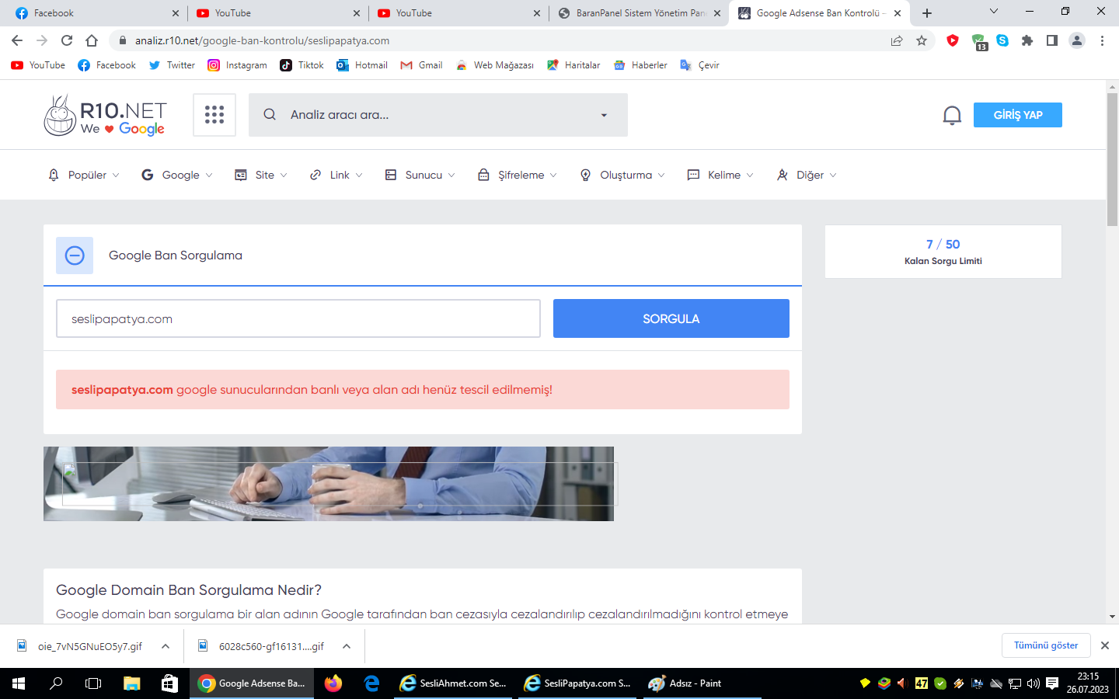Open the Gmail bookmark

pos(421,65)
